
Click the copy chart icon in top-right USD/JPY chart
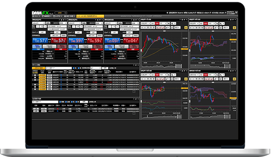(x=217, y=24)
